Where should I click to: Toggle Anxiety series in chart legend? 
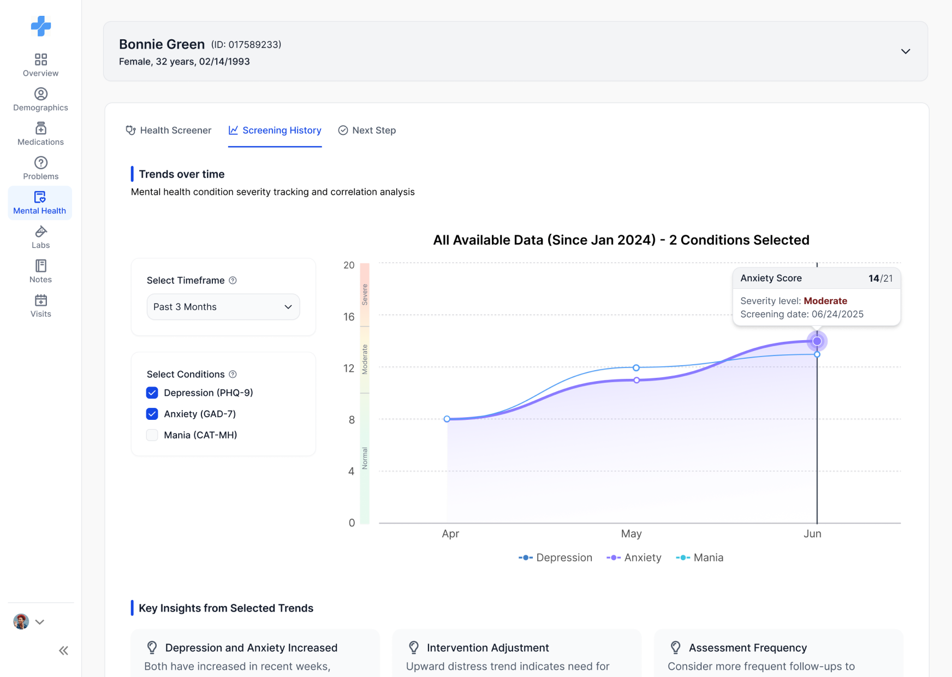(x=634, y=557)
